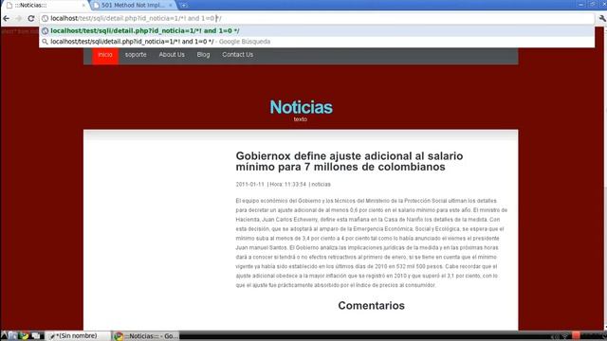This screenshot has height=341, width=607.
Task: Click the noticias category label
Action: 322,185
